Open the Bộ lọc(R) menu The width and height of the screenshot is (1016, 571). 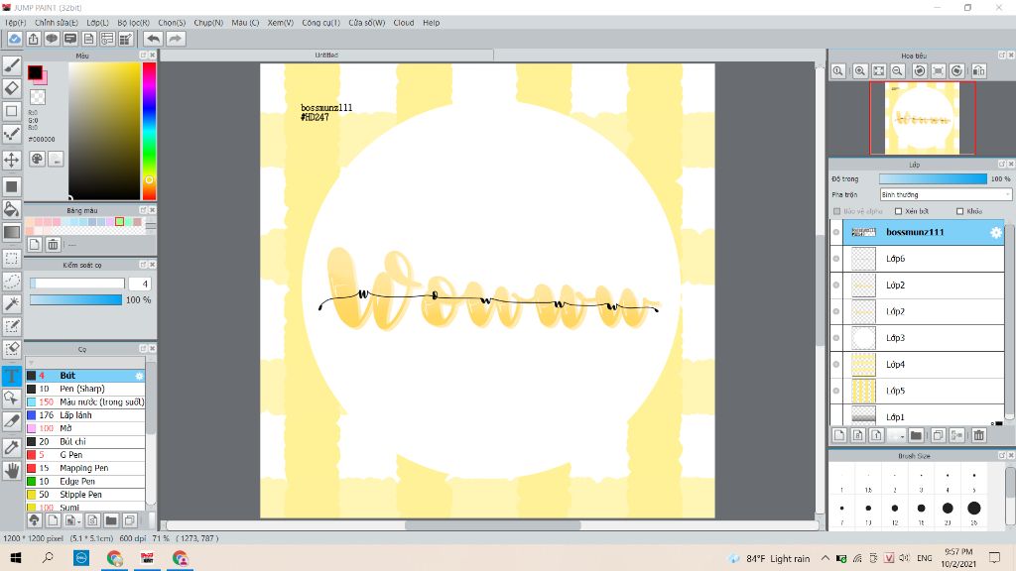coord(134,23)
